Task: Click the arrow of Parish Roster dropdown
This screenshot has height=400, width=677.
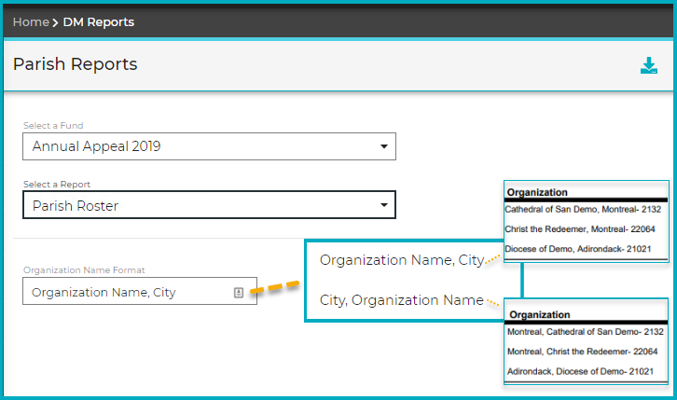Action: tap(384, 205)
